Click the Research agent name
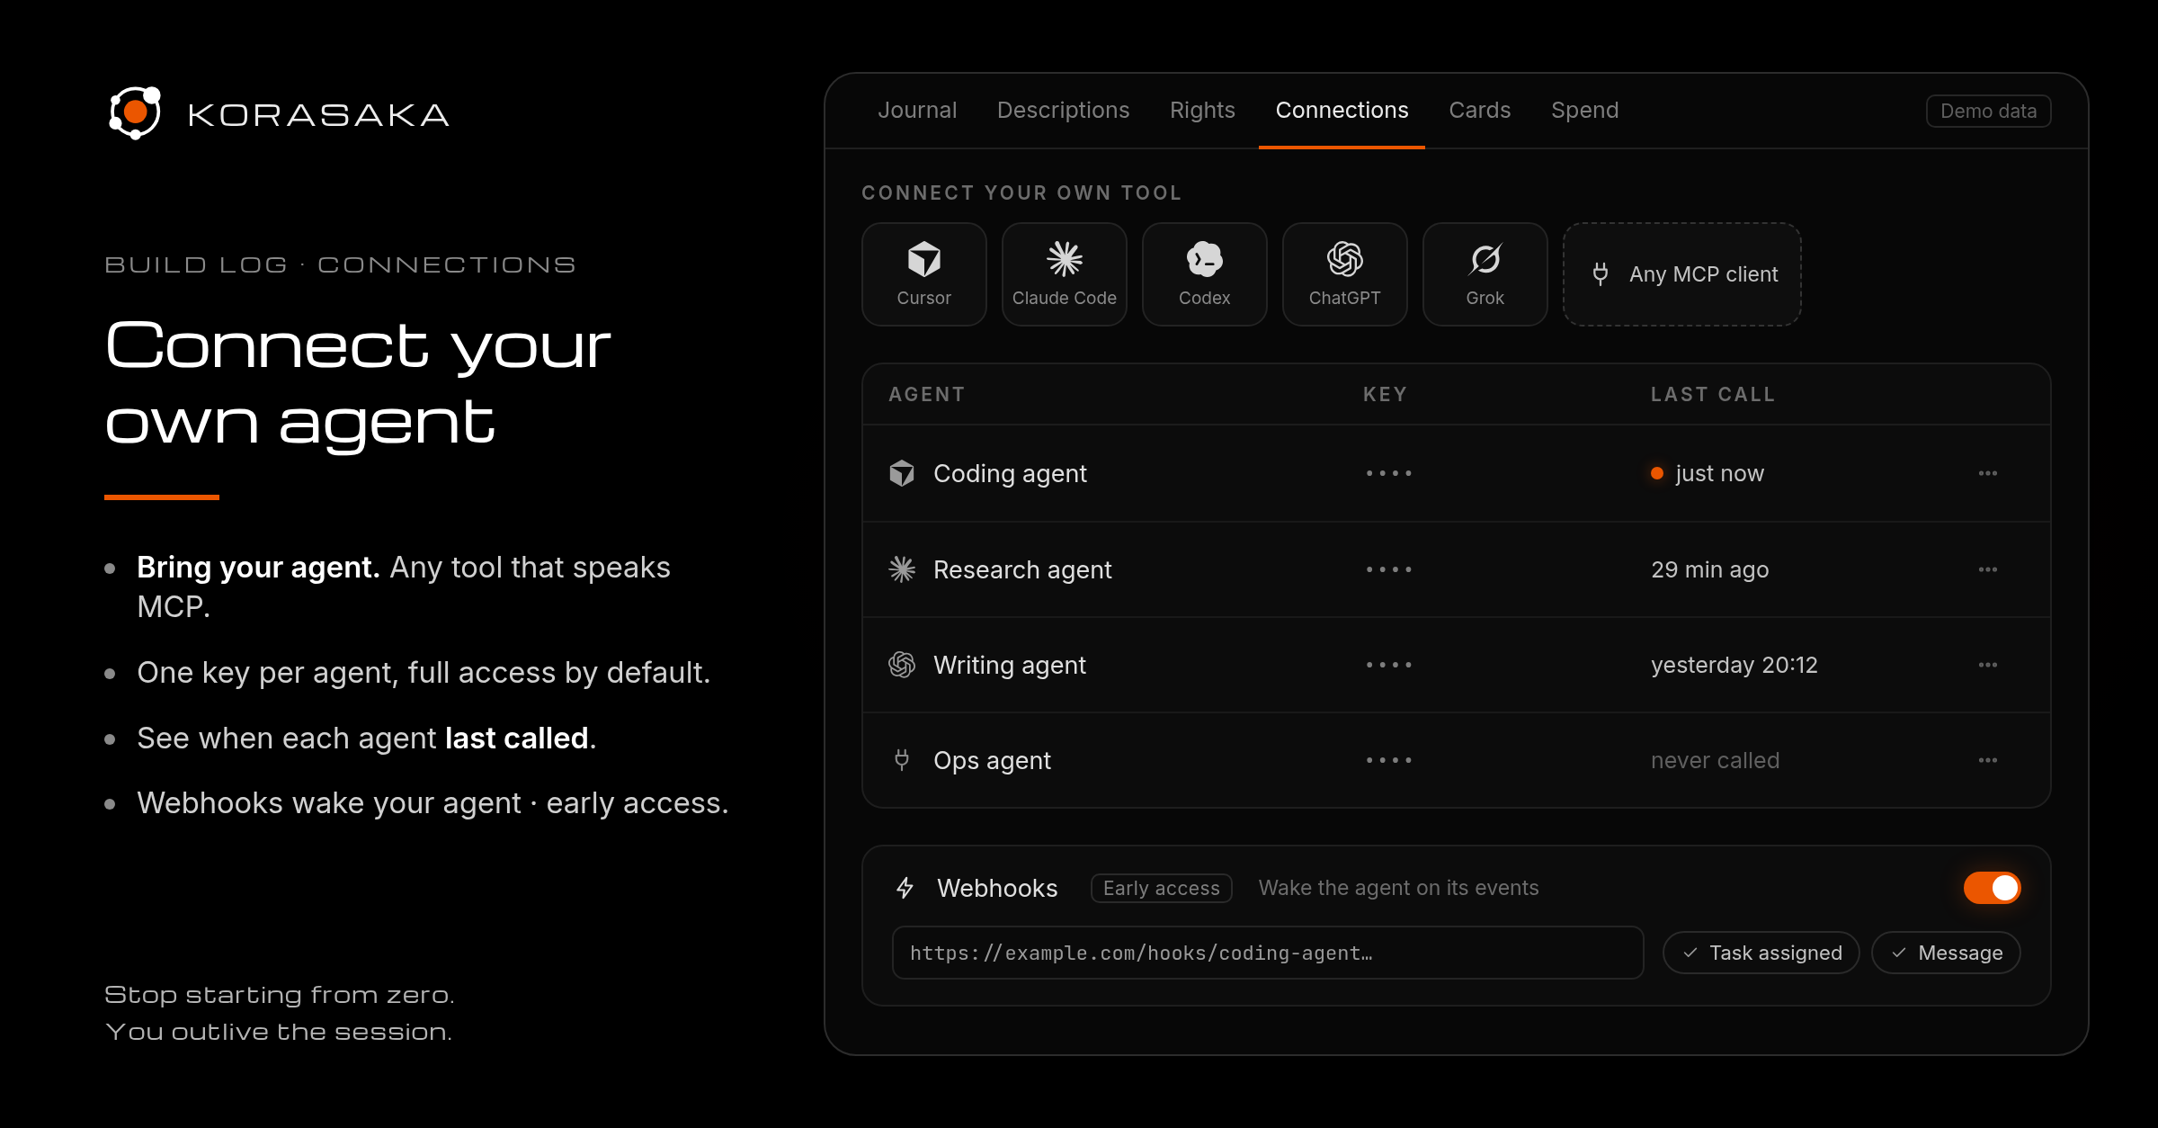This screenshot has height=1128, width=2158. coord(1022,569)
